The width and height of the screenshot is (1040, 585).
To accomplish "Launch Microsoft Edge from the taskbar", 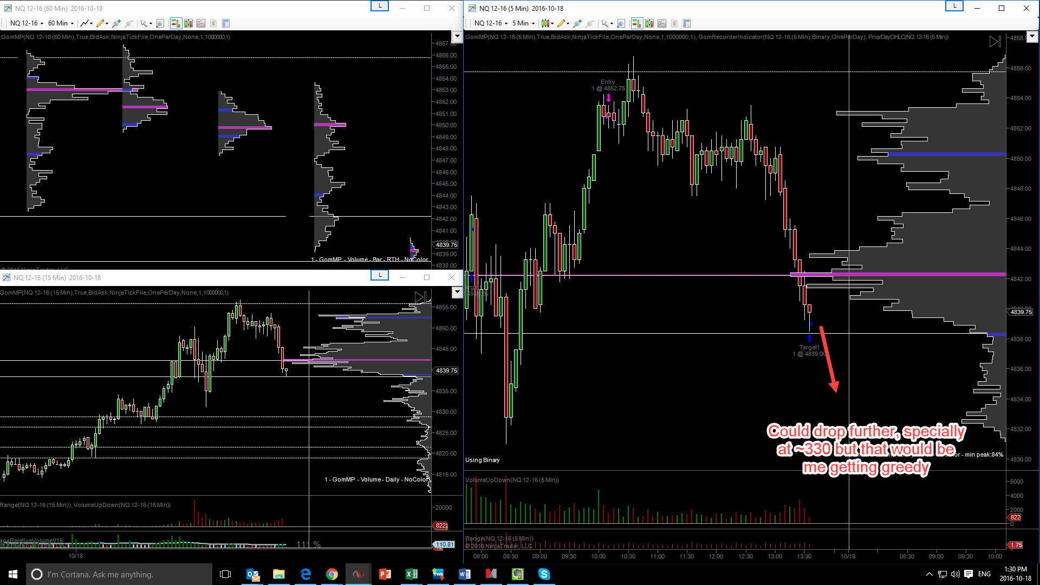I will (x=305, y=574).
